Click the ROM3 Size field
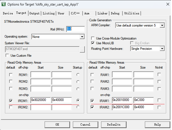Viewport: 172px width, 130px height. point(62,89)
